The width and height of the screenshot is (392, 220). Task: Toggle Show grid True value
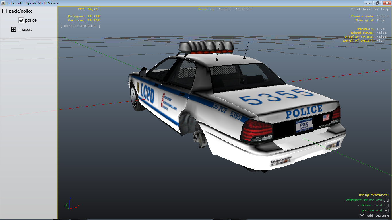pos(381,21)
